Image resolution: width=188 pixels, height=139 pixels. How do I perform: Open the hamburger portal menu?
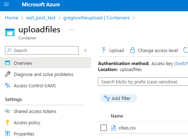click(6, 5)
